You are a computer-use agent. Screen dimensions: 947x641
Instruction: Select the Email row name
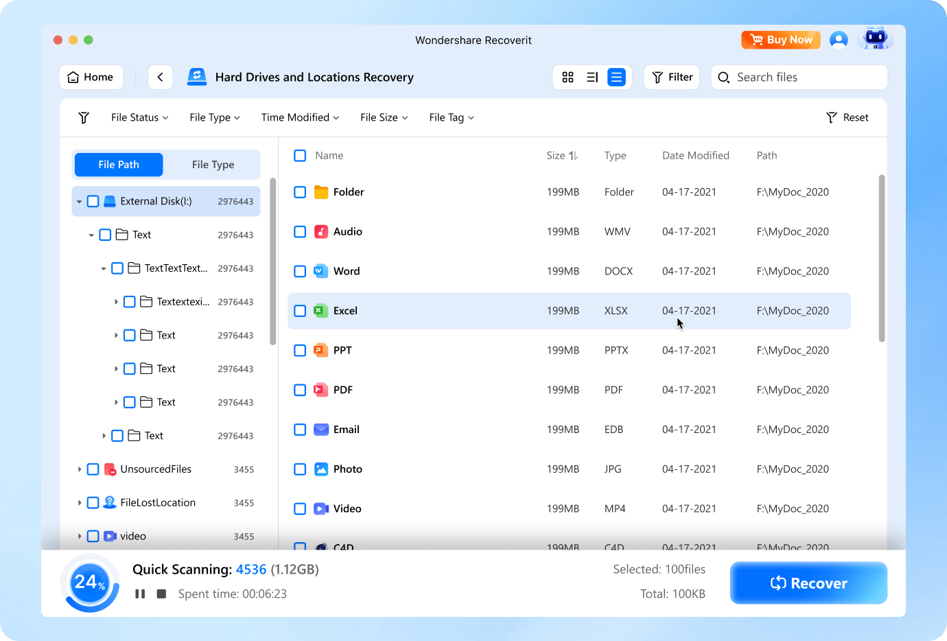347,430
